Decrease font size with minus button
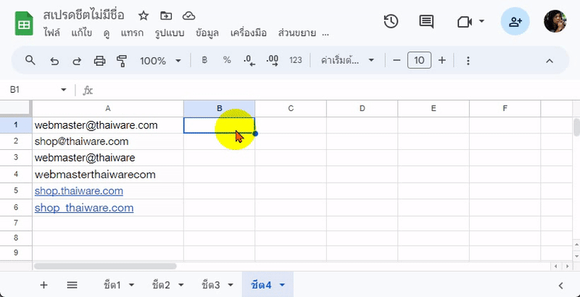Viewport: 580px width, 297px height. [397, 61]
